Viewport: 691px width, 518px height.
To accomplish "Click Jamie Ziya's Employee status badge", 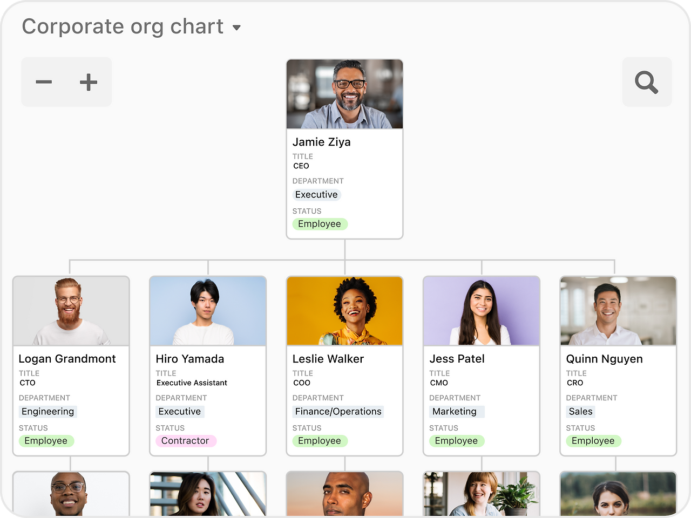I will tap(320, 224).
